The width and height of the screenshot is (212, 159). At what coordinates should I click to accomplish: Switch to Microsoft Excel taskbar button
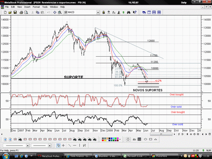(136, 156)
